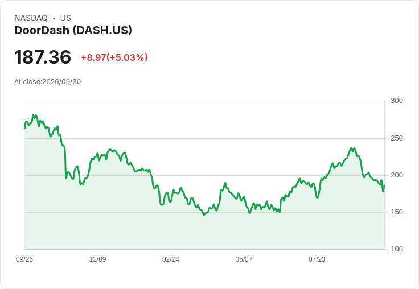Click the 300 y-axis label

[x=397, y=101]
